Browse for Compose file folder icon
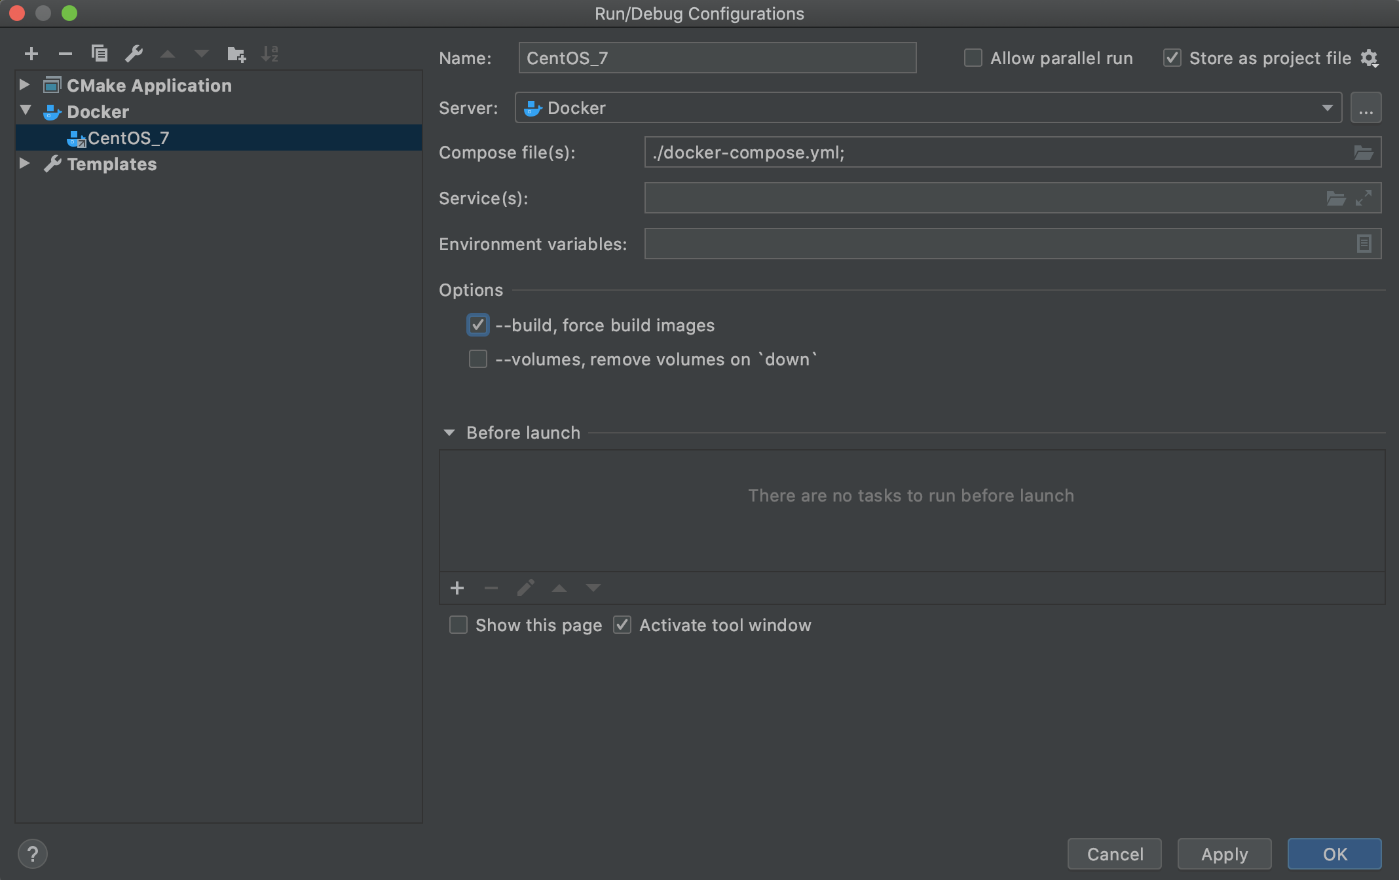1399x880 pixels. (1363, 153)
